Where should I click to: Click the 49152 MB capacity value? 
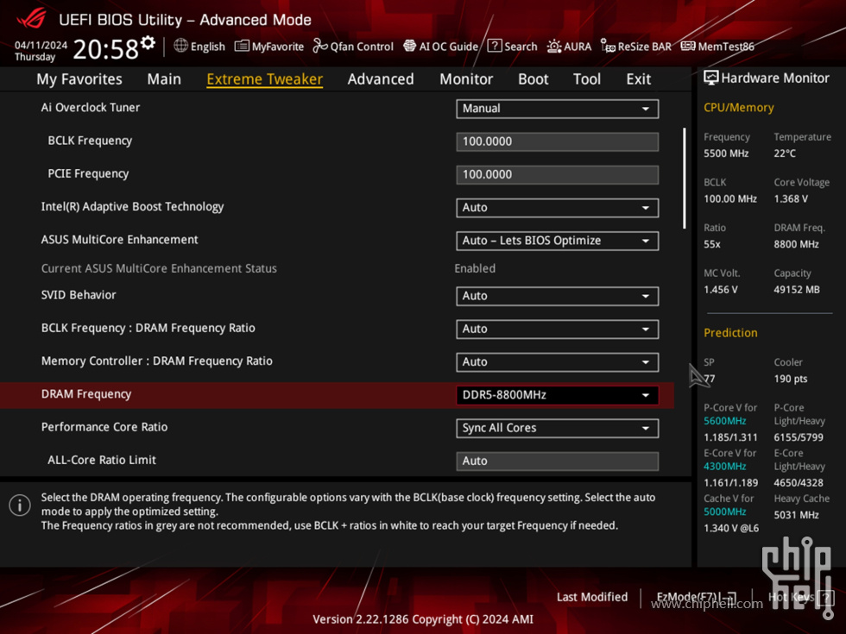(796, 290)
